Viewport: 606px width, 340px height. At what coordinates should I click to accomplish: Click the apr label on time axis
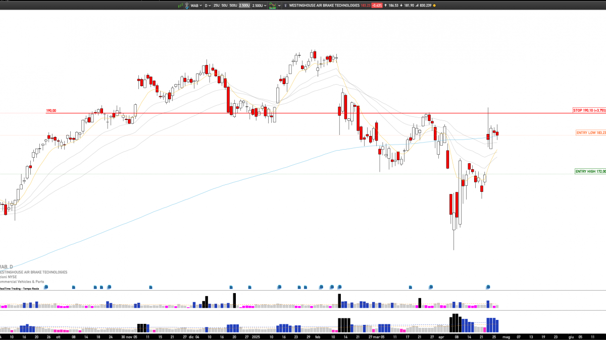442,336
